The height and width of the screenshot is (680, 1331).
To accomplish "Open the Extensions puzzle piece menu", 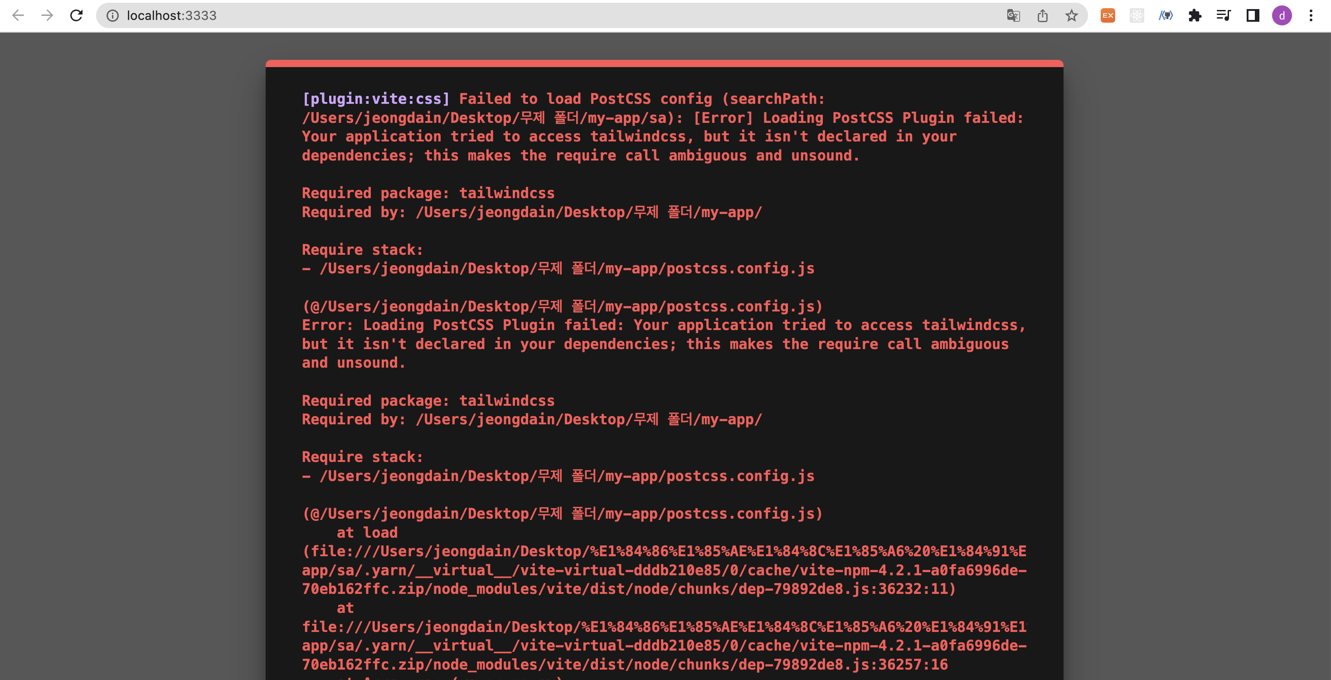I will (x=1195, y=15).
